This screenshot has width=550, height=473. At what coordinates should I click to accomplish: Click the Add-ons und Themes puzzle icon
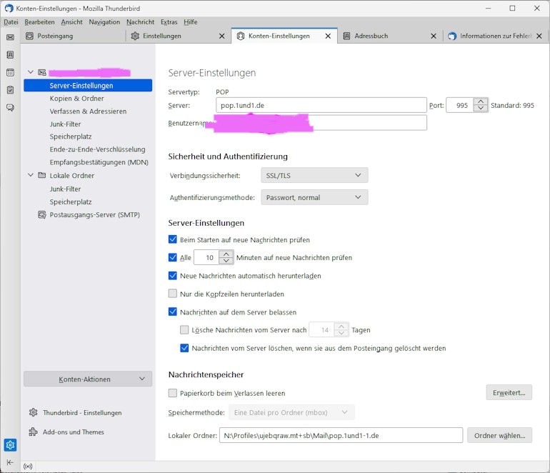tap(33, 432)
